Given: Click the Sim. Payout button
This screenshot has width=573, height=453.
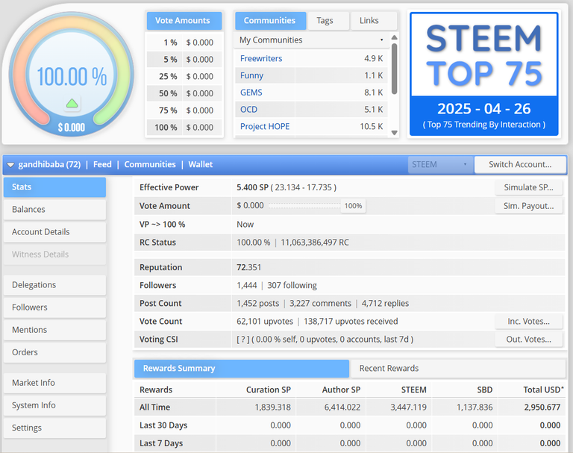Looking at the screenshot, I should (x=528, y=206).
